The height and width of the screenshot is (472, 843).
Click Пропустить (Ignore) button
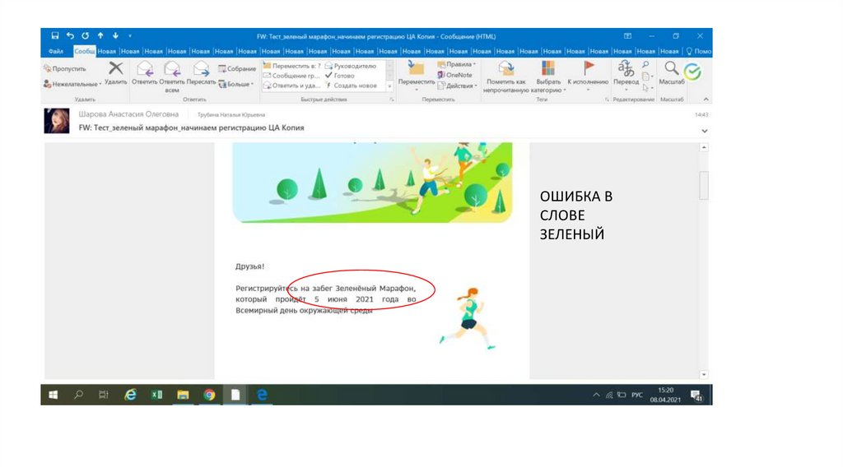pos(65,69)
